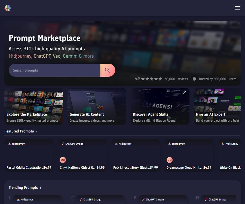Click Midjourney, ChatGPT, Veo, Gemini & more line
The image size is (245, 204).
pos(51,56)
